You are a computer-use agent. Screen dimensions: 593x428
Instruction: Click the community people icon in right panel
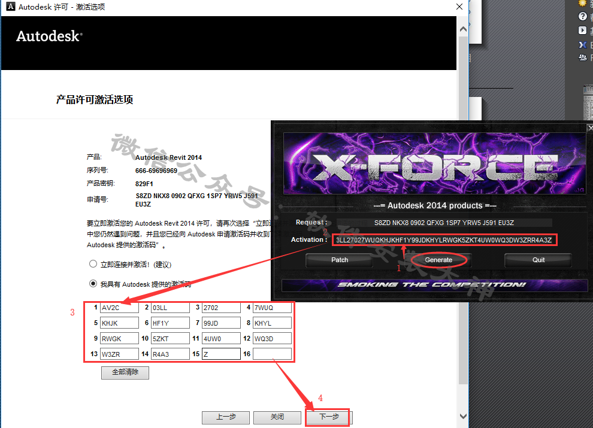coord(582,57)
